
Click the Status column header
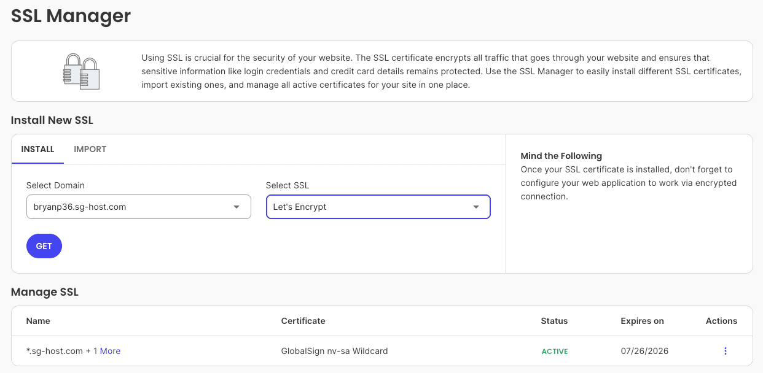click(x=554, y=321)
